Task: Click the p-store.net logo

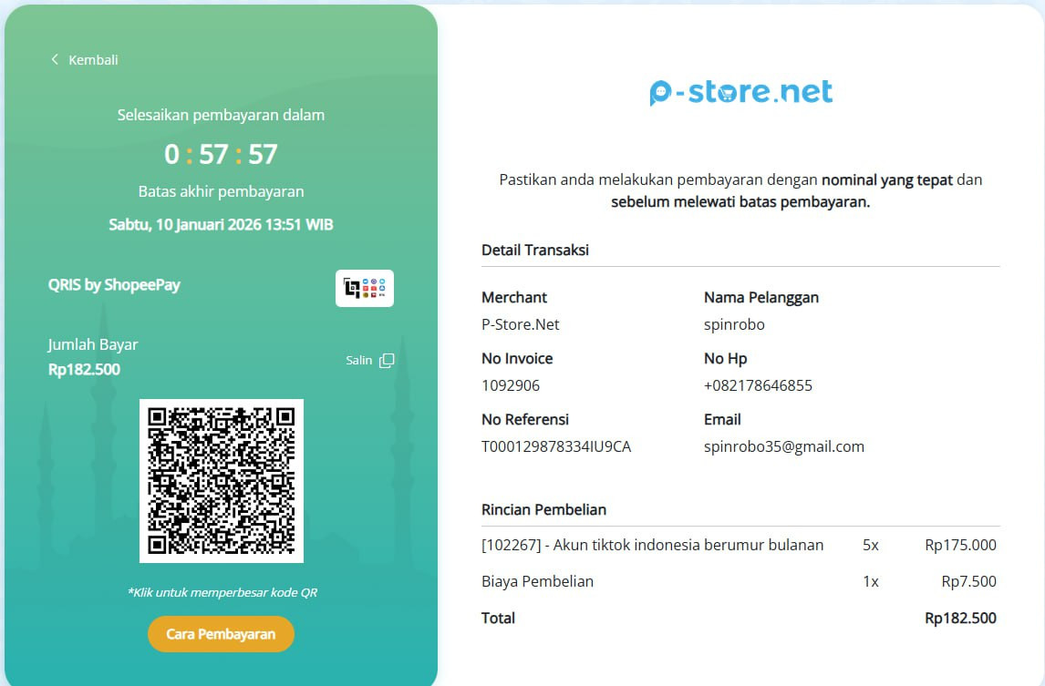Action: pyautogui.click(x=740, y=92)
